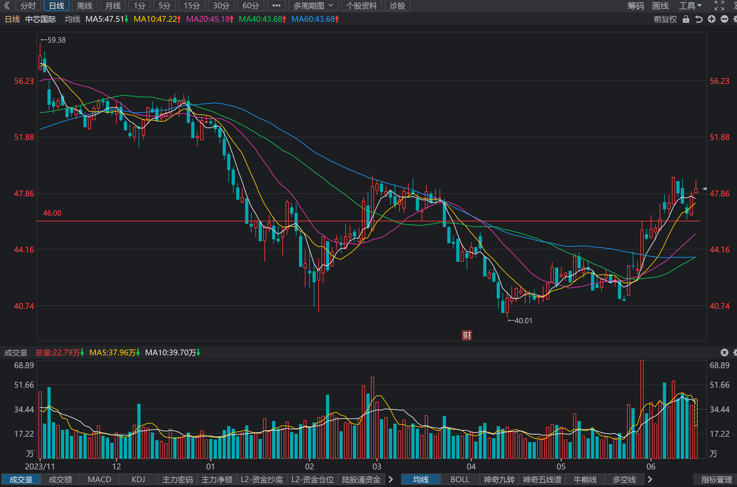Viewport: 737px width, 487px height.
Task: Select the 主力密码 indicator tab
Action: pyautogui.click(x=178, y=480)
